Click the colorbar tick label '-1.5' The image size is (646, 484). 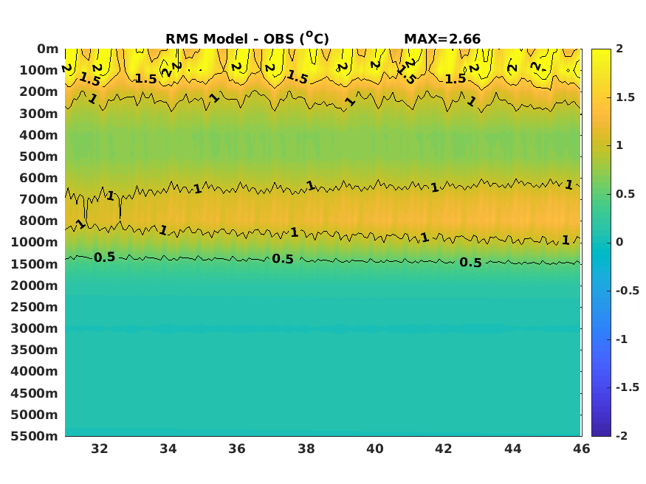pyautogui.click(x=628, y=387)
